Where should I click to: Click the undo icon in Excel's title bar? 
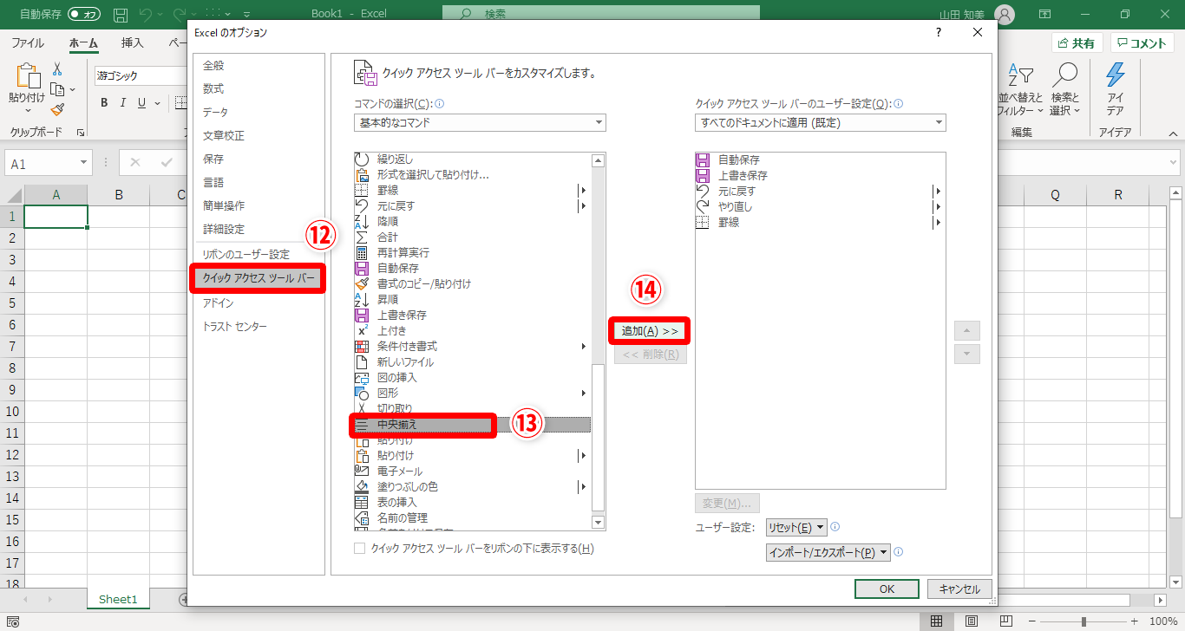tap(146, 15)
